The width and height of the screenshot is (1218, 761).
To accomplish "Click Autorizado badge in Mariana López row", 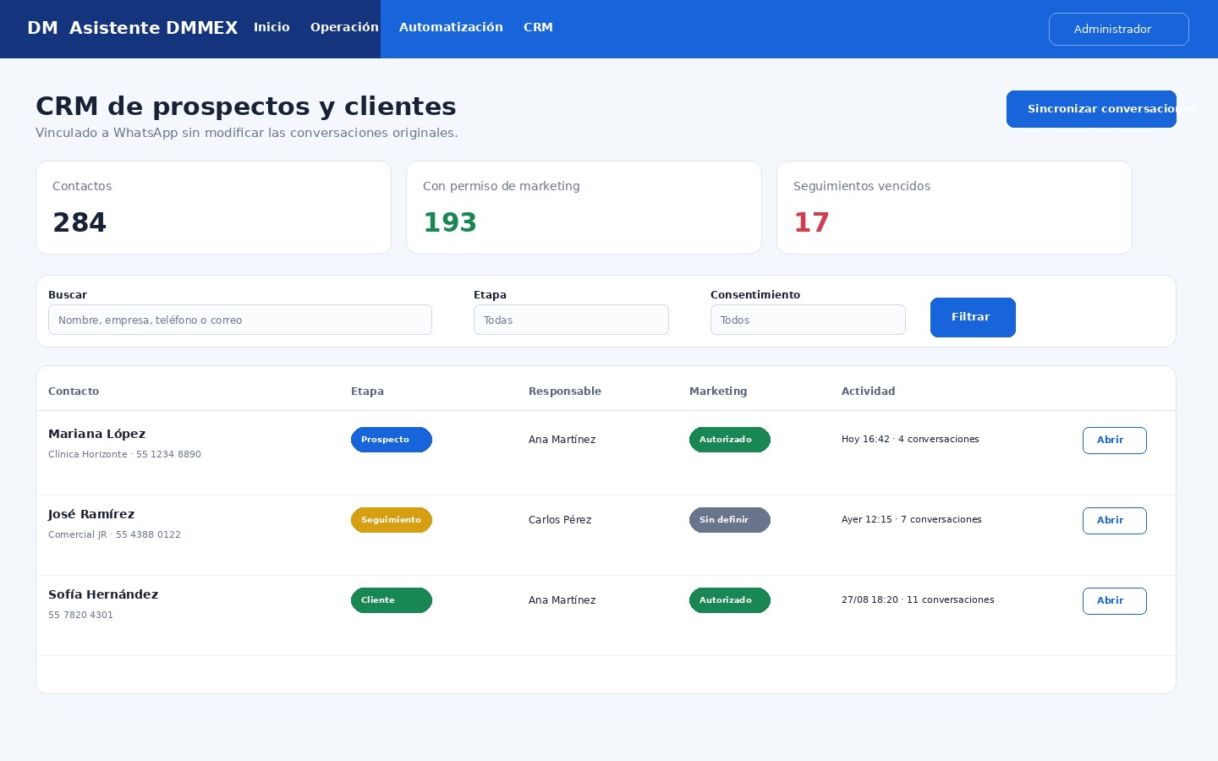I will click(729, 440).
